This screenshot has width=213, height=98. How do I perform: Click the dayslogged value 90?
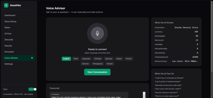coord(197,36)
